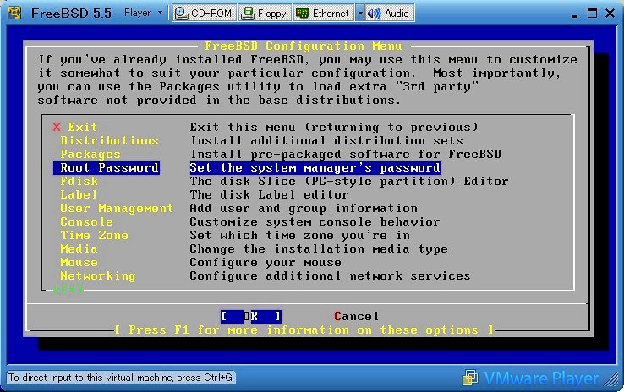Click the Audio device button
The image size is (624, 392).
tap(390, 13)
